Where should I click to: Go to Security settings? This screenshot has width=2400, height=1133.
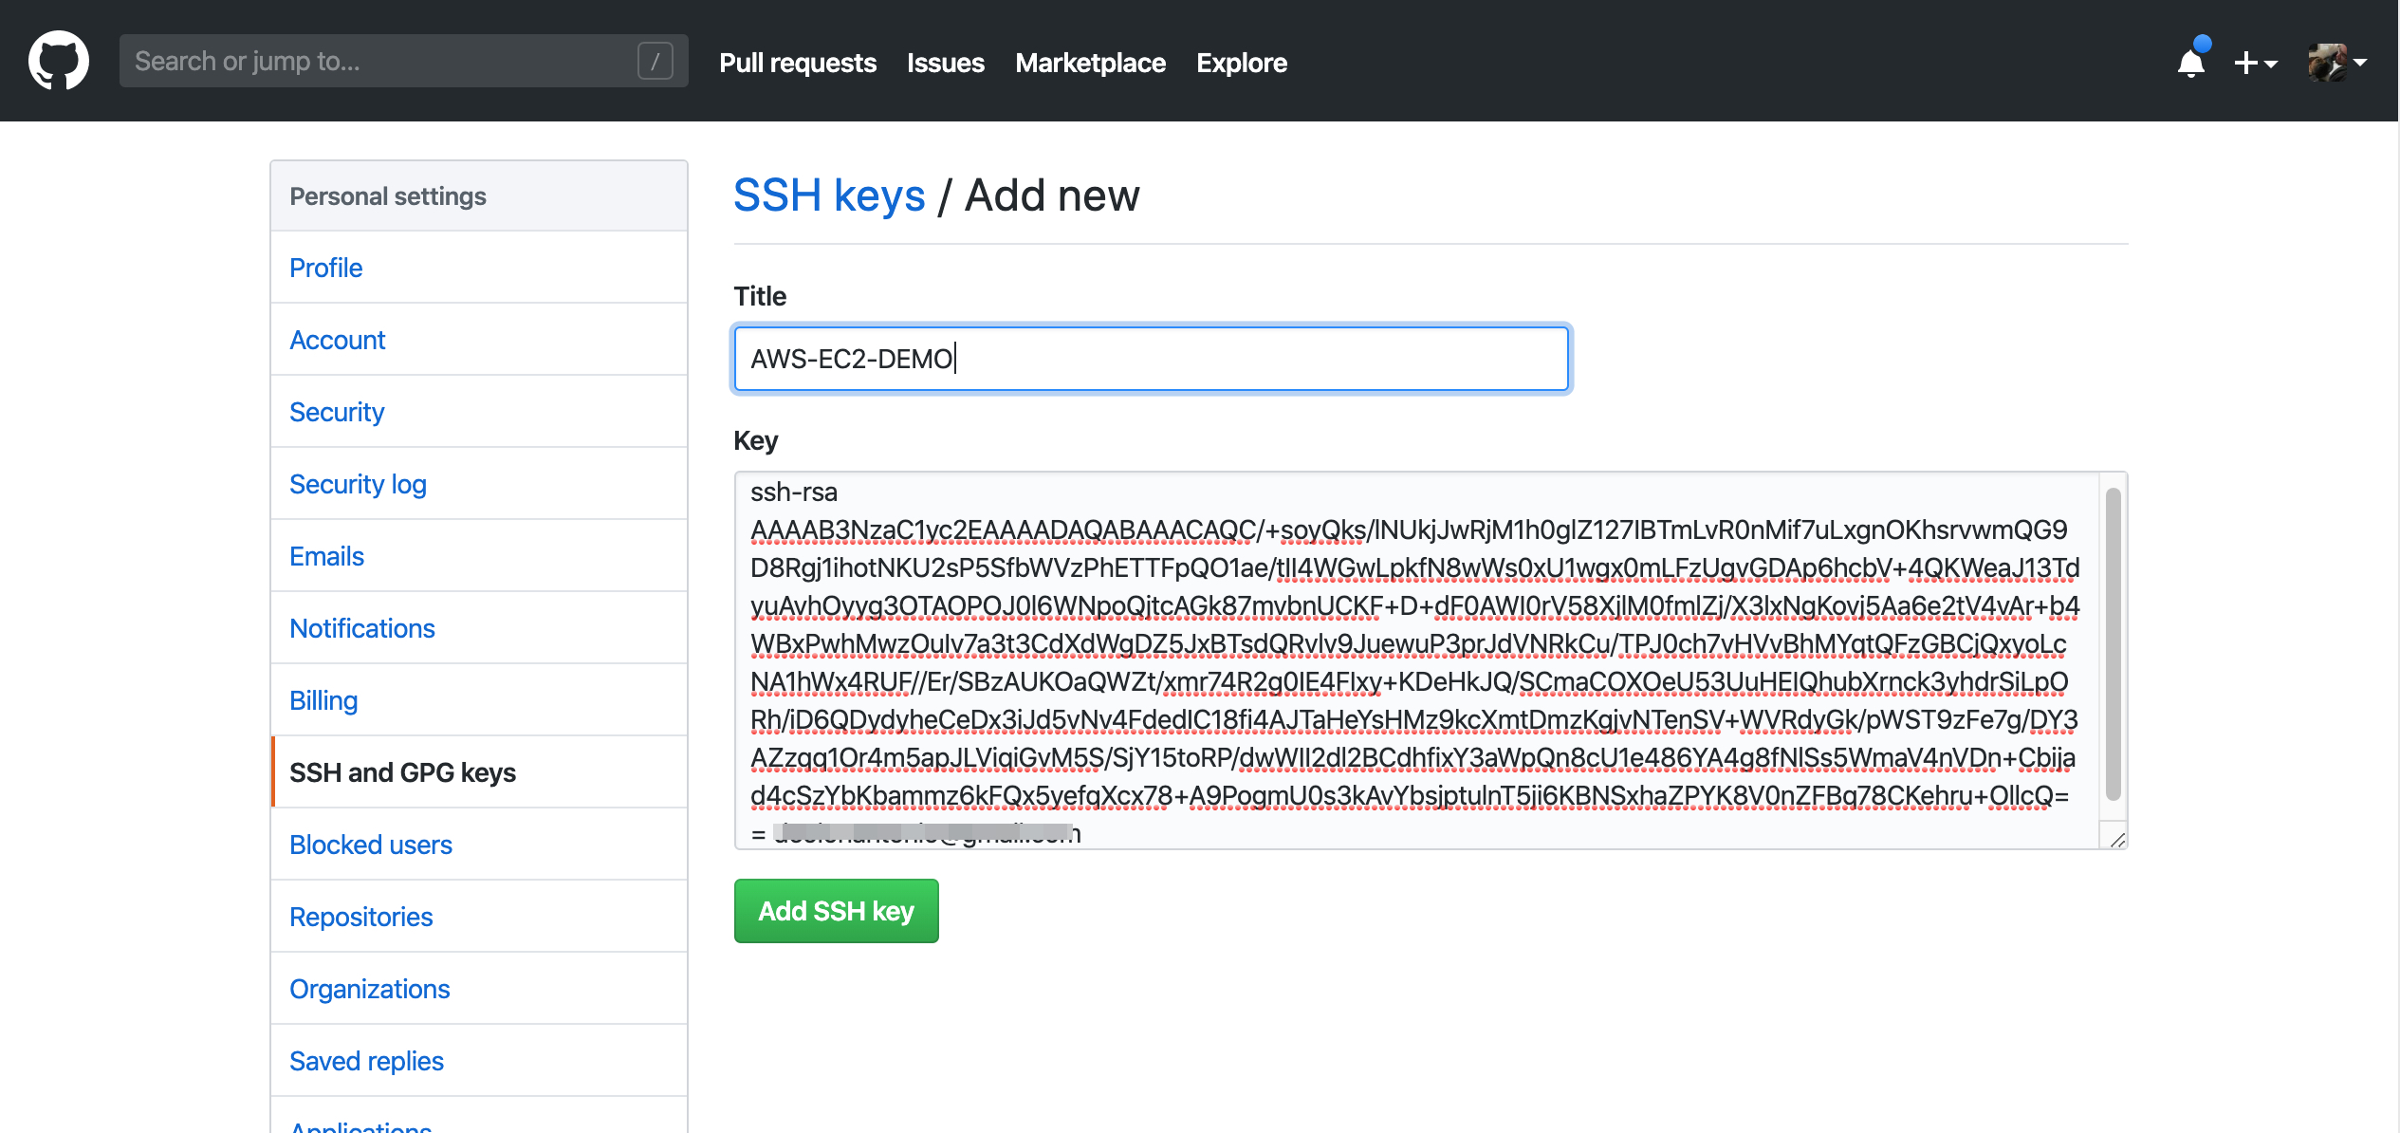[x=336, y=412]
